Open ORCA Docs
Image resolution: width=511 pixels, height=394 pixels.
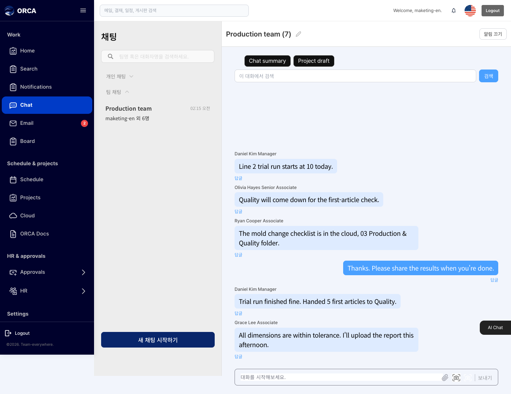pos(47,234)
